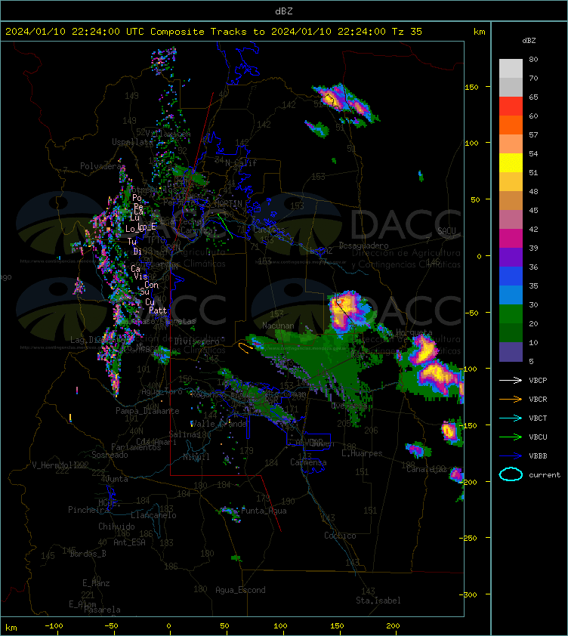This screenshot has height=636, width=568.
Task: Click the 'Sta.Isabel' map label
Action: [x=378, y=600]
